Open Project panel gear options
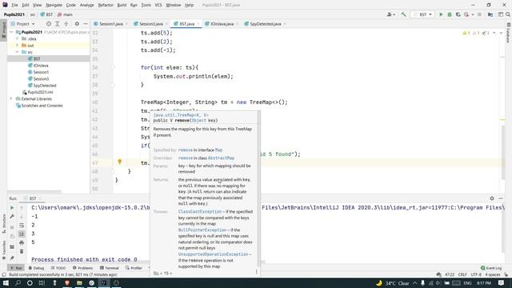Image resolution: width=512 pixels, height=288 pixels. 77,24
